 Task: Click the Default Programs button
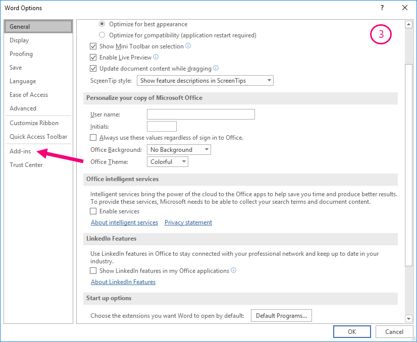point(281,315)
